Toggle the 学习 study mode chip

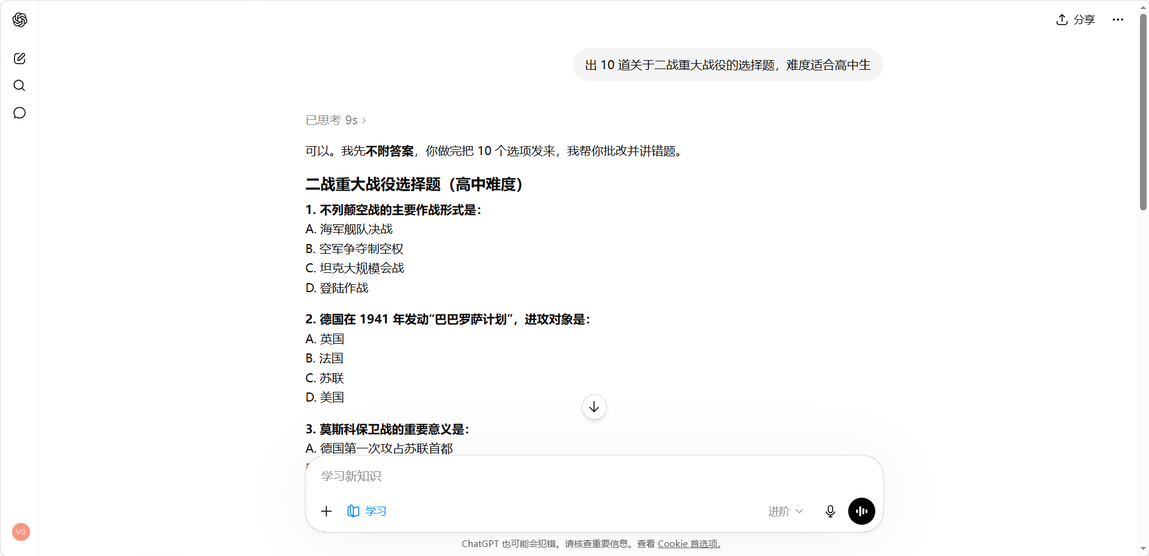coord(367,511)
